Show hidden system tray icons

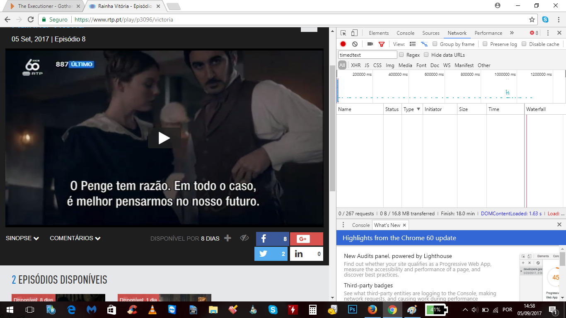465,310
